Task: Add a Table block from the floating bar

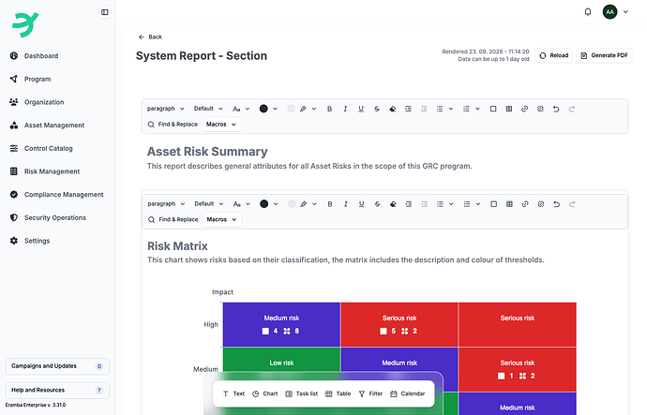Action: (x=338, y=393)
